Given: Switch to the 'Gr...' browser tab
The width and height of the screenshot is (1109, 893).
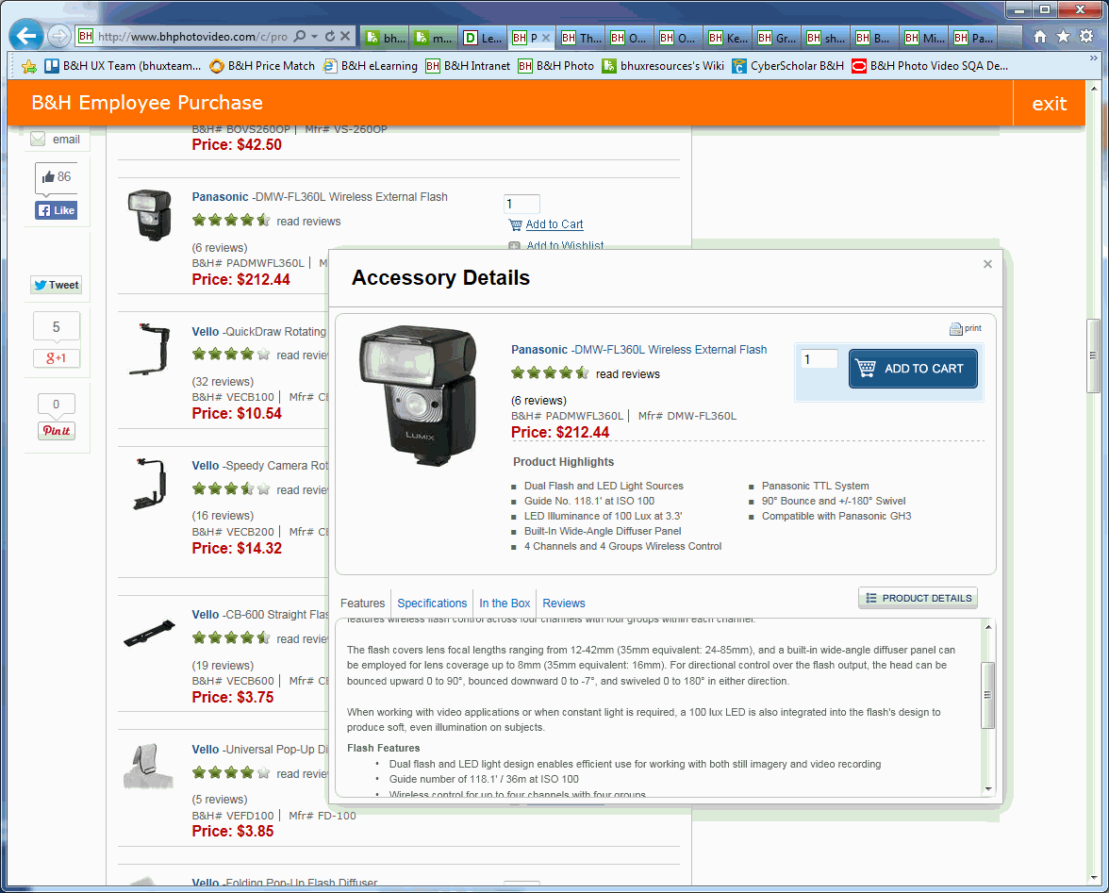Looking at the screenshot, I should click(x=777, y=38).
